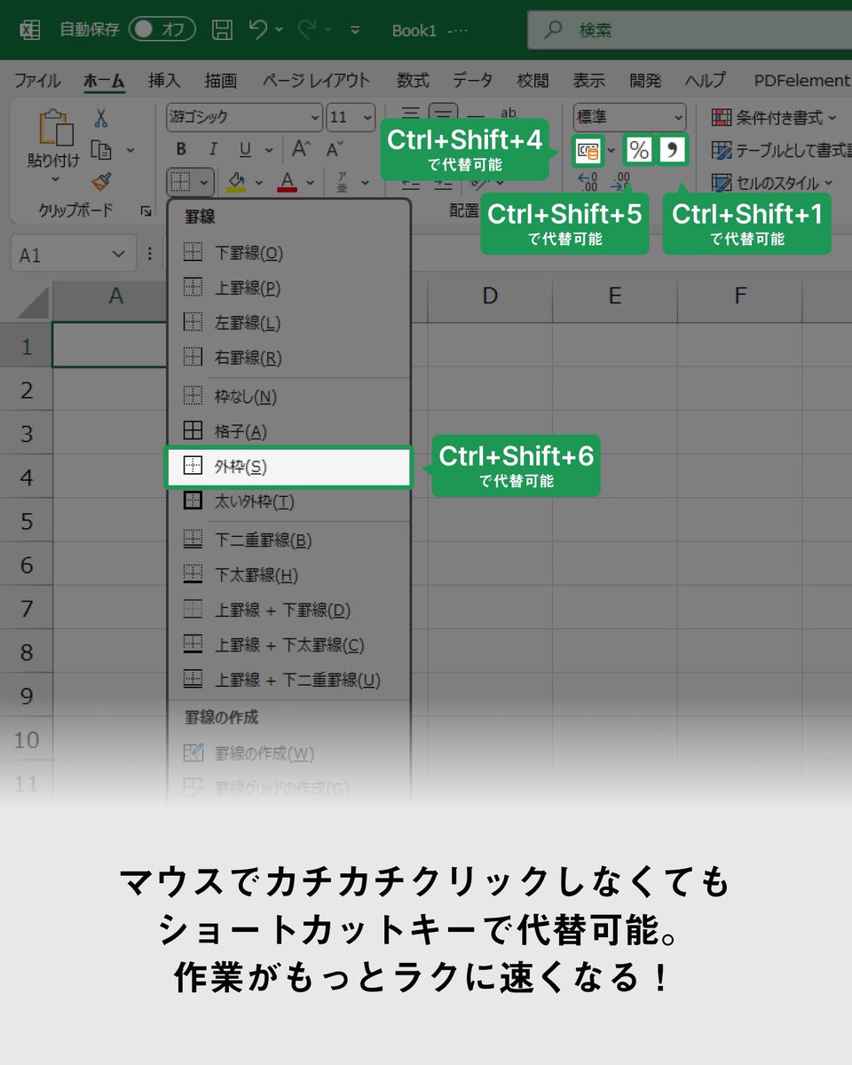Choose 太い外枠(T) from borders menu
The image size is (852, 1065).
click(288, 501)
